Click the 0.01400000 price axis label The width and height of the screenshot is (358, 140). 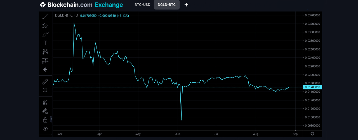312,100
